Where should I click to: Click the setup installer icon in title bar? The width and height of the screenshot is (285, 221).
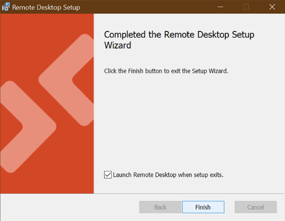pos(6,7)
